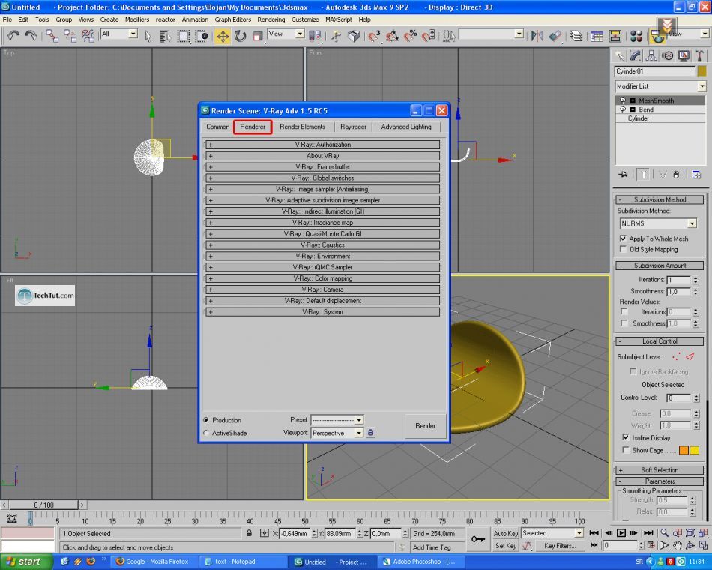Select the ActiveShade radio button
This screenshot has width=712, height=570.
[x=206, y=433]
